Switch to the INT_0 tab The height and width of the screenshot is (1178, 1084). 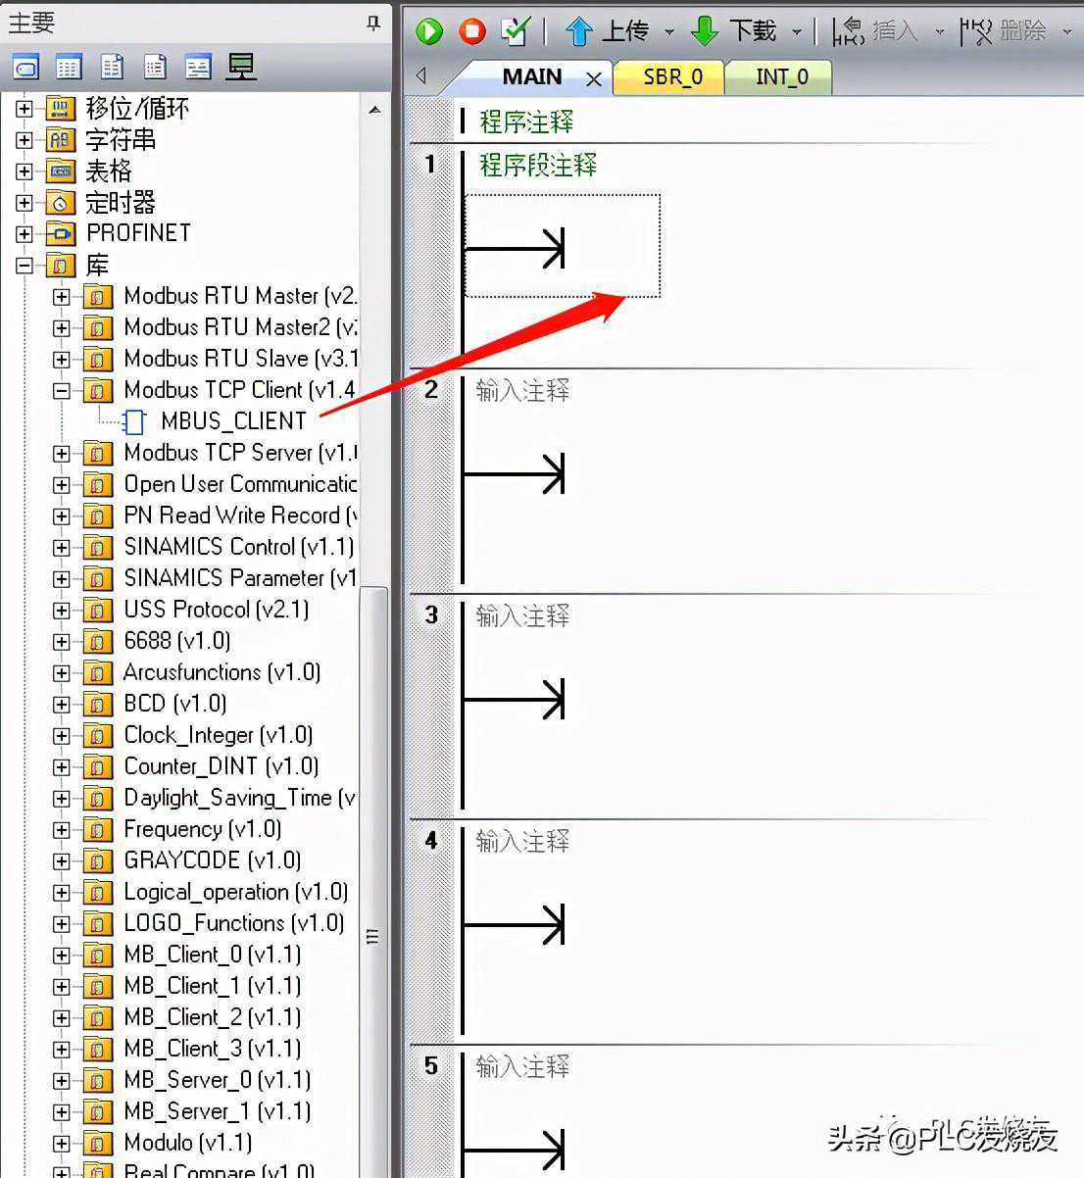click(x=781, y=77)
